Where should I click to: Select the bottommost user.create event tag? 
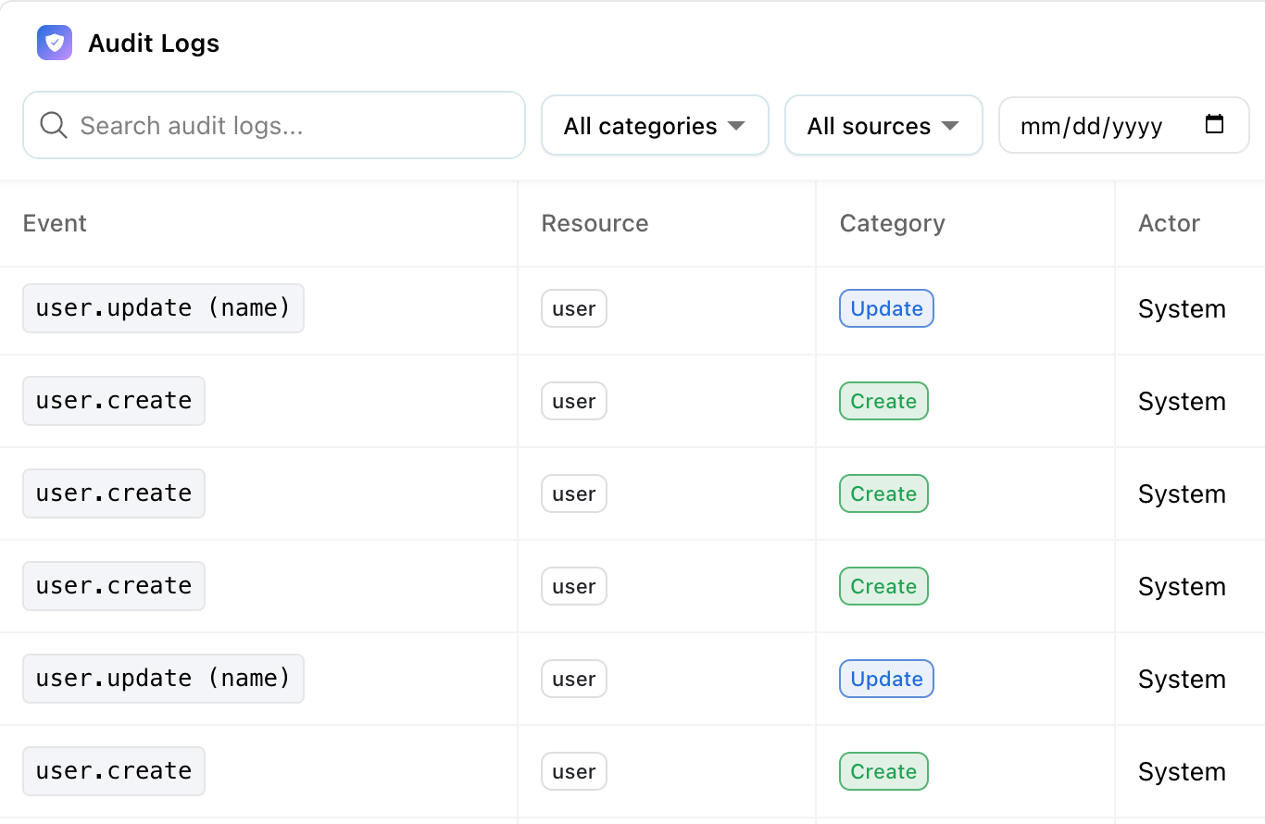(114, 771)
